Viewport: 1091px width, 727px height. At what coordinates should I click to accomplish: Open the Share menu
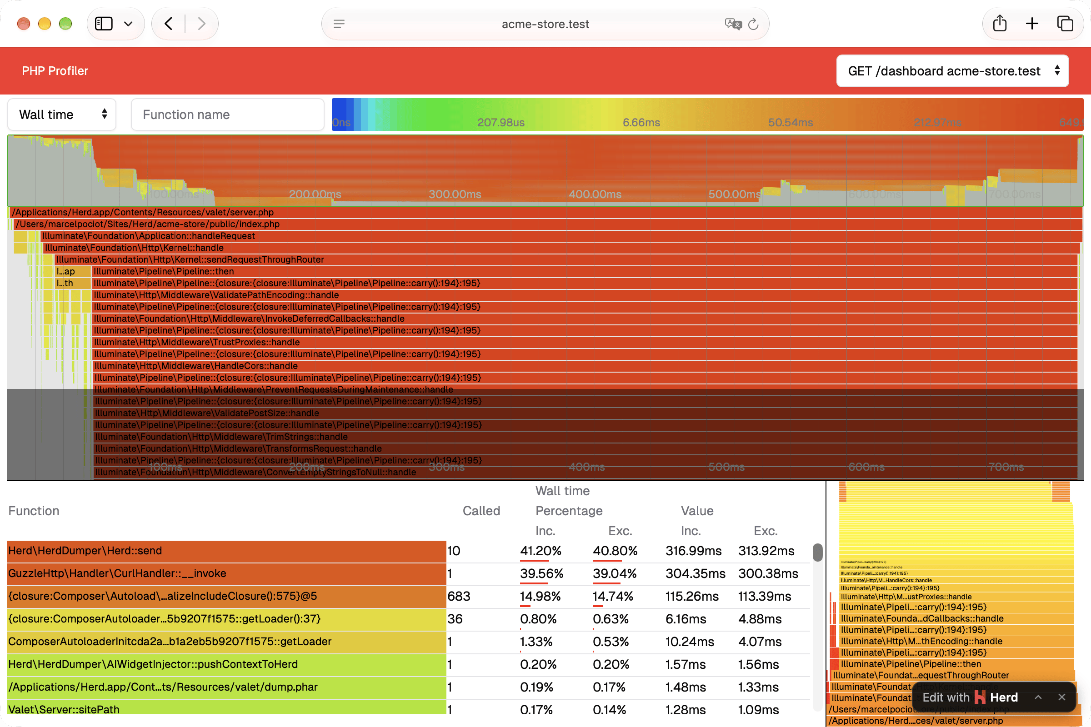[x=1000, y=23]
